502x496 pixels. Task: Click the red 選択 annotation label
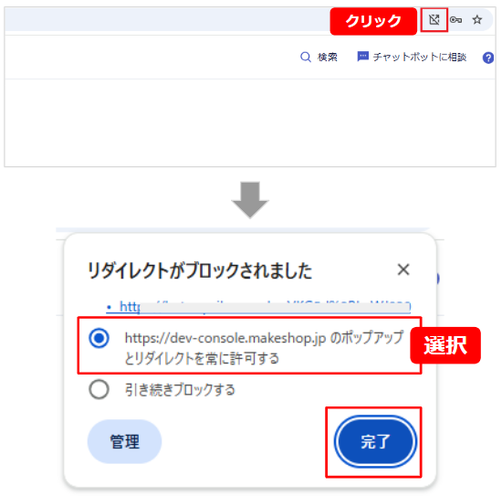(x=445, y=345)
